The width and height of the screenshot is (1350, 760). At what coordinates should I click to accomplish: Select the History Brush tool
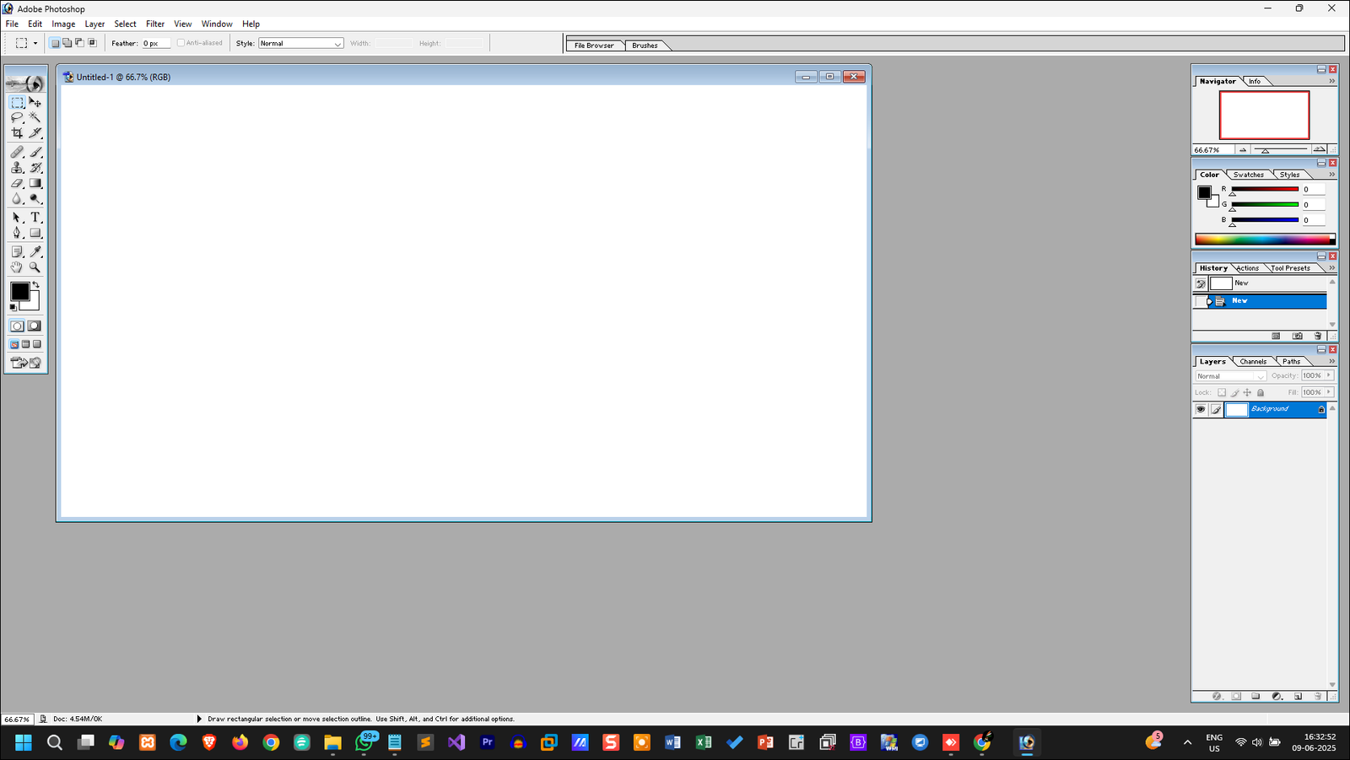[x=35, y=168]
